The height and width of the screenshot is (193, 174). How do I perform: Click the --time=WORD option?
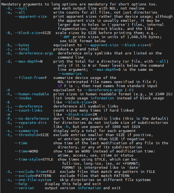coord(26,151)
